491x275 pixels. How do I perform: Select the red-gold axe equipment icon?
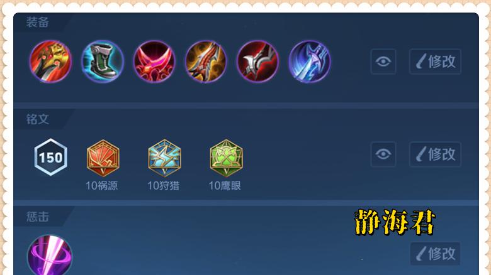click(50, 62)
